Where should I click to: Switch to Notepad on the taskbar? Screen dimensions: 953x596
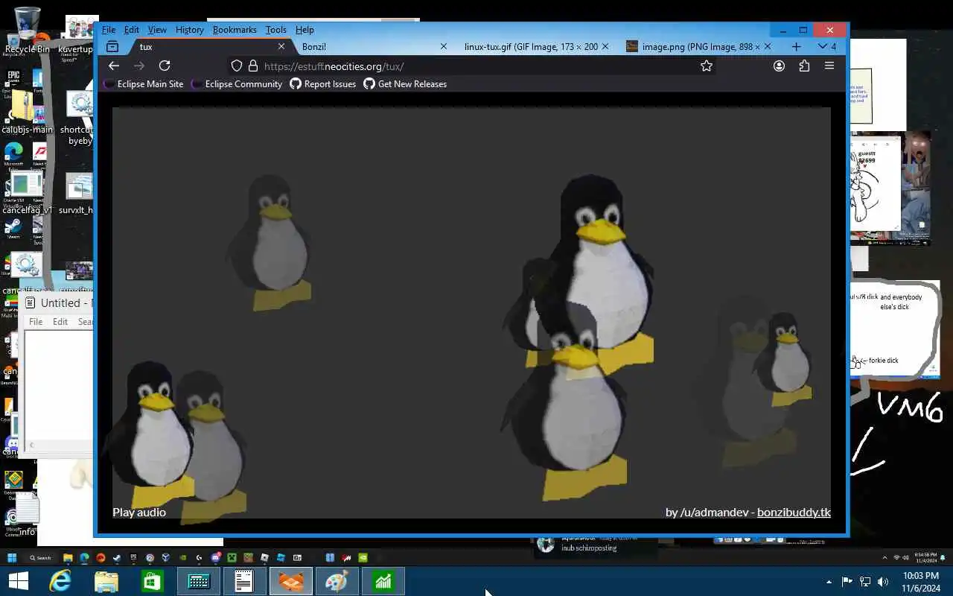point(245,581)
